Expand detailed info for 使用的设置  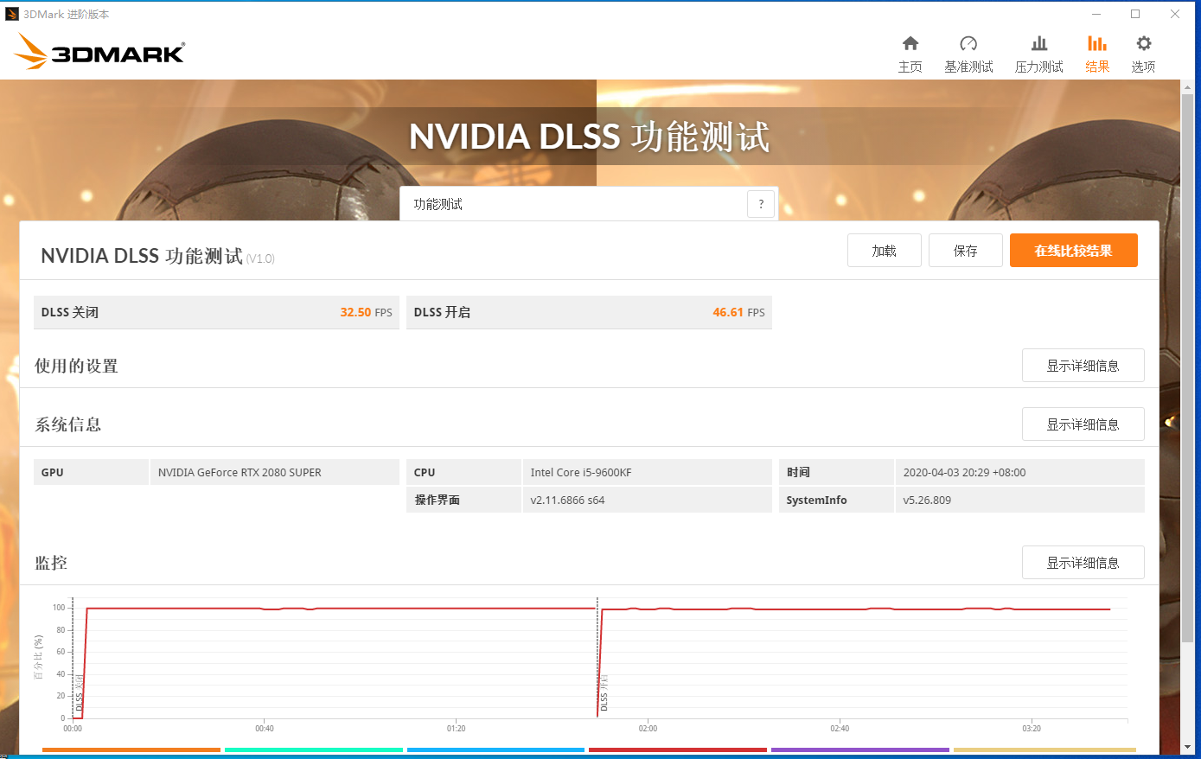[x=1083, y=365]
